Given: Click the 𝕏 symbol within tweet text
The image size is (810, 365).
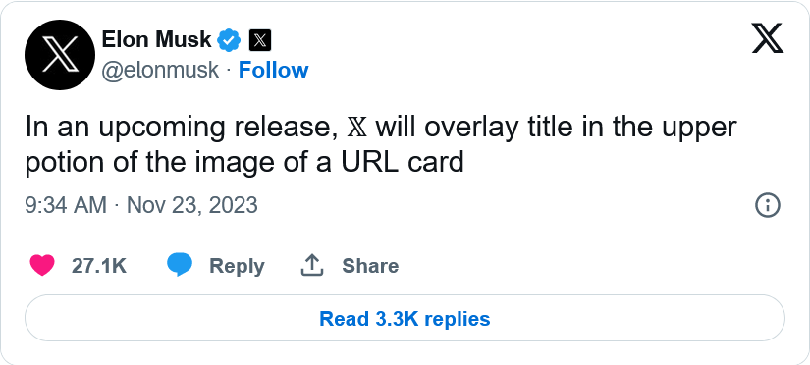Looking at the screenshot, I should point(357,128).
